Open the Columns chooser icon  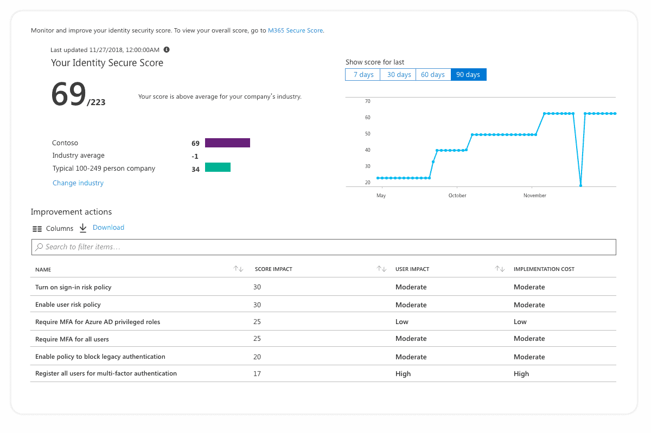(x=37, y=228)
